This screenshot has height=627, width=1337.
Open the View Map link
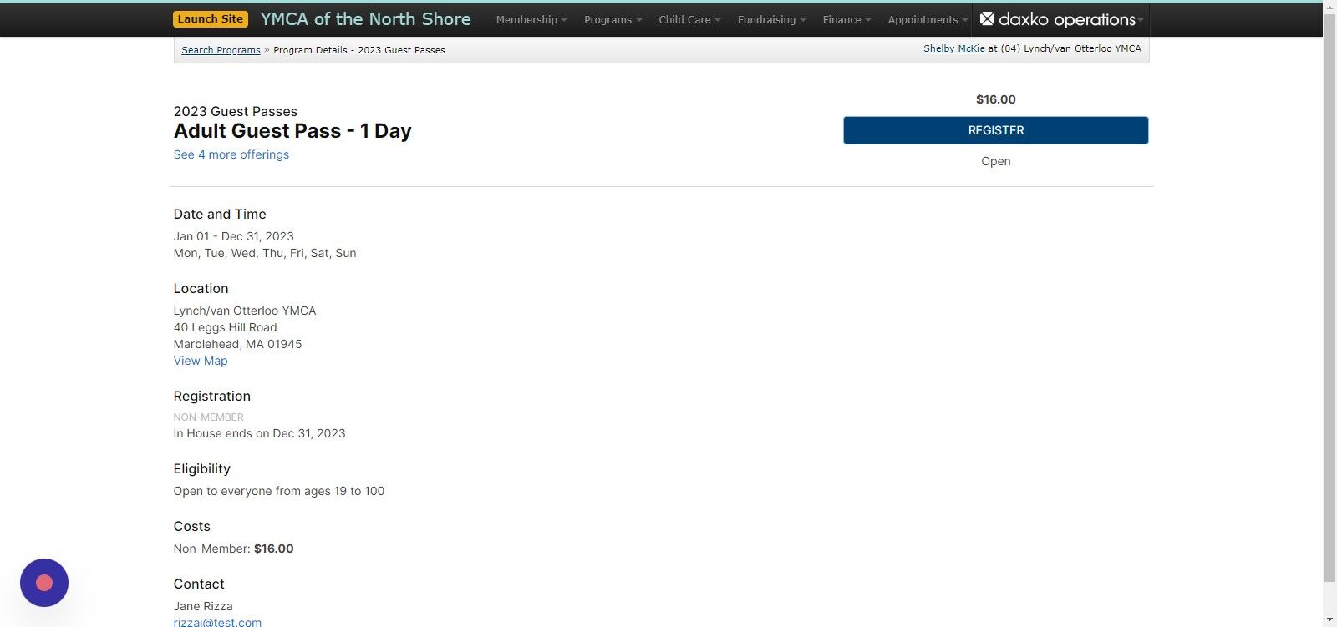tap(201, 361)
